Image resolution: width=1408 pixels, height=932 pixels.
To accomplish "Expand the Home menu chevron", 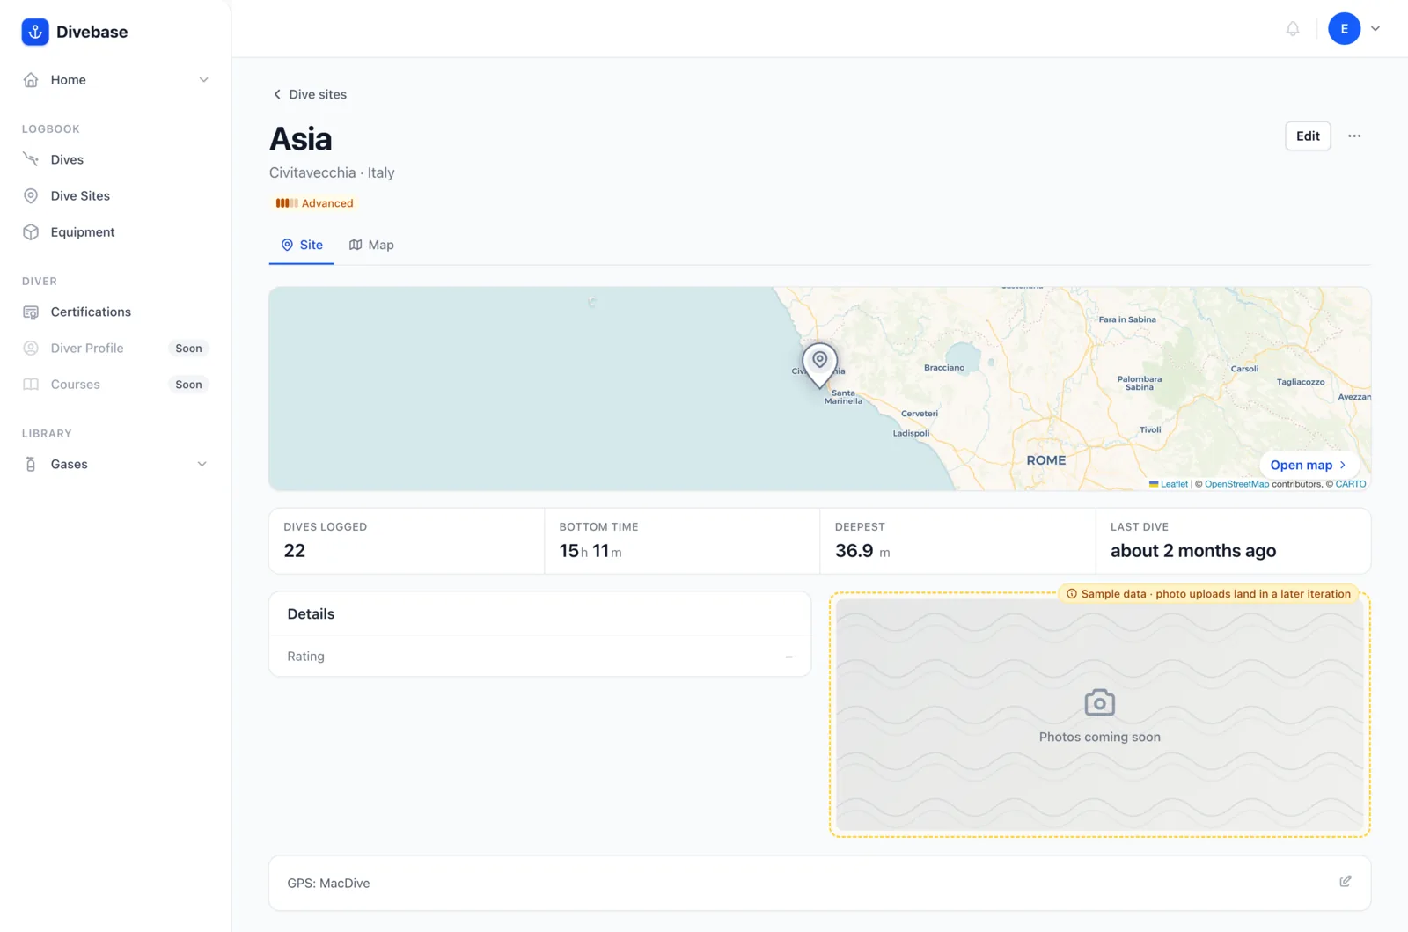I will 203,80.
